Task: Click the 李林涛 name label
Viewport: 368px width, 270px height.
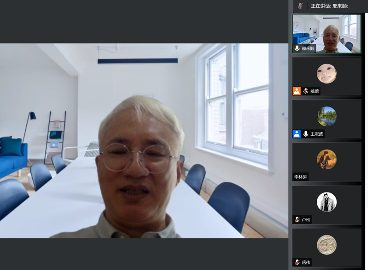Action: pyautogui.click(x=301, y=177)
